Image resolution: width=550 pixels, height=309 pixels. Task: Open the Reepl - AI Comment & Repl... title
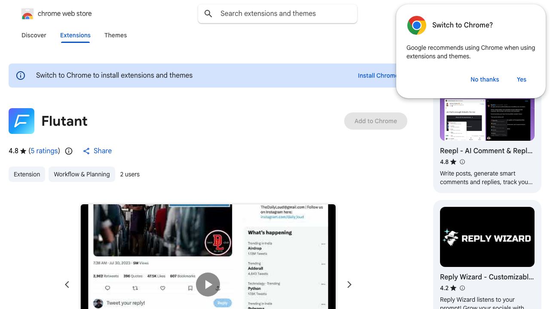click(486, 151)
